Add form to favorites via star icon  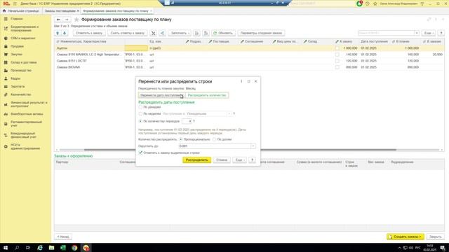76,20
